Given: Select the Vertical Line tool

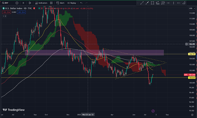Looking at the screenshot, I should tap(174, 3).
